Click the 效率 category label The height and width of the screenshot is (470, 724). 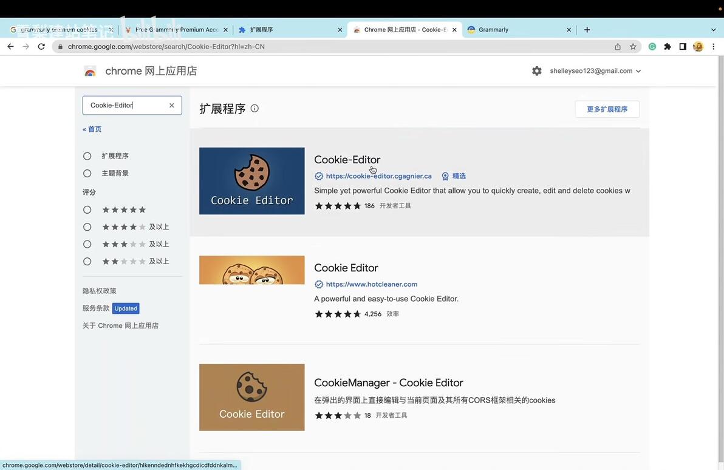tap(392, 314)
